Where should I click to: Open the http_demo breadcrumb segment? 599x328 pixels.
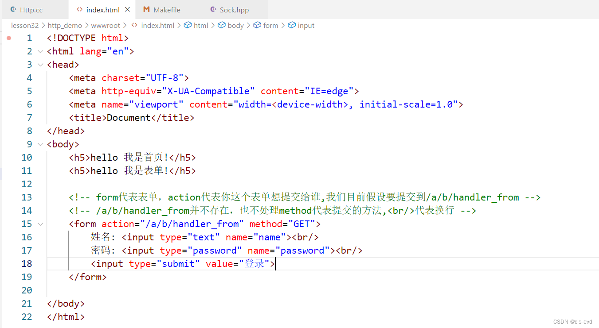pos(65,26)
